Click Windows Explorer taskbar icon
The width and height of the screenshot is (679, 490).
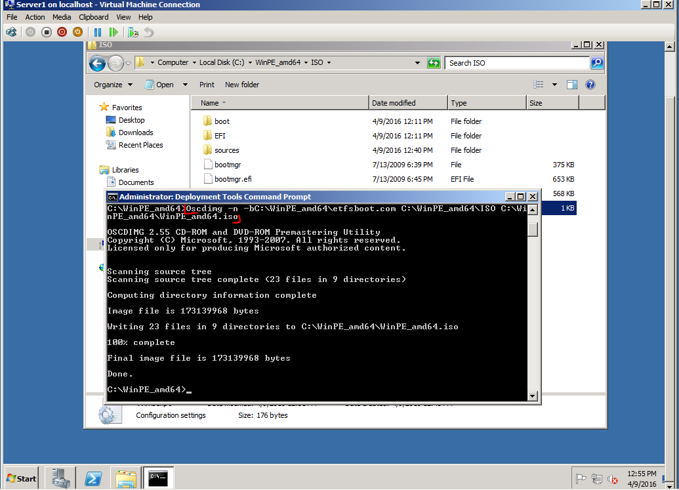[x=125, y=478]
